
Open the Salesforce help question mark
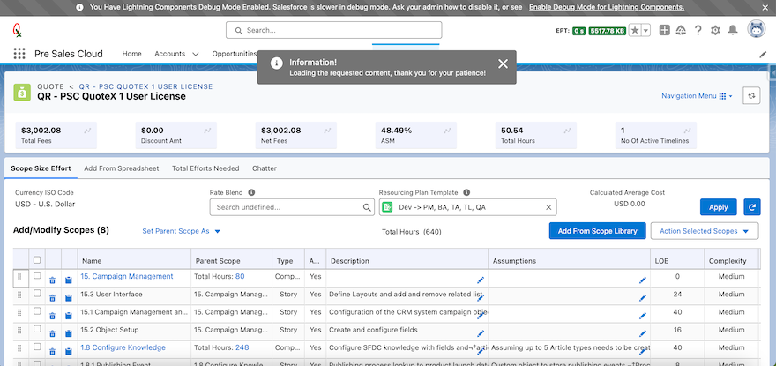point(698,30)
